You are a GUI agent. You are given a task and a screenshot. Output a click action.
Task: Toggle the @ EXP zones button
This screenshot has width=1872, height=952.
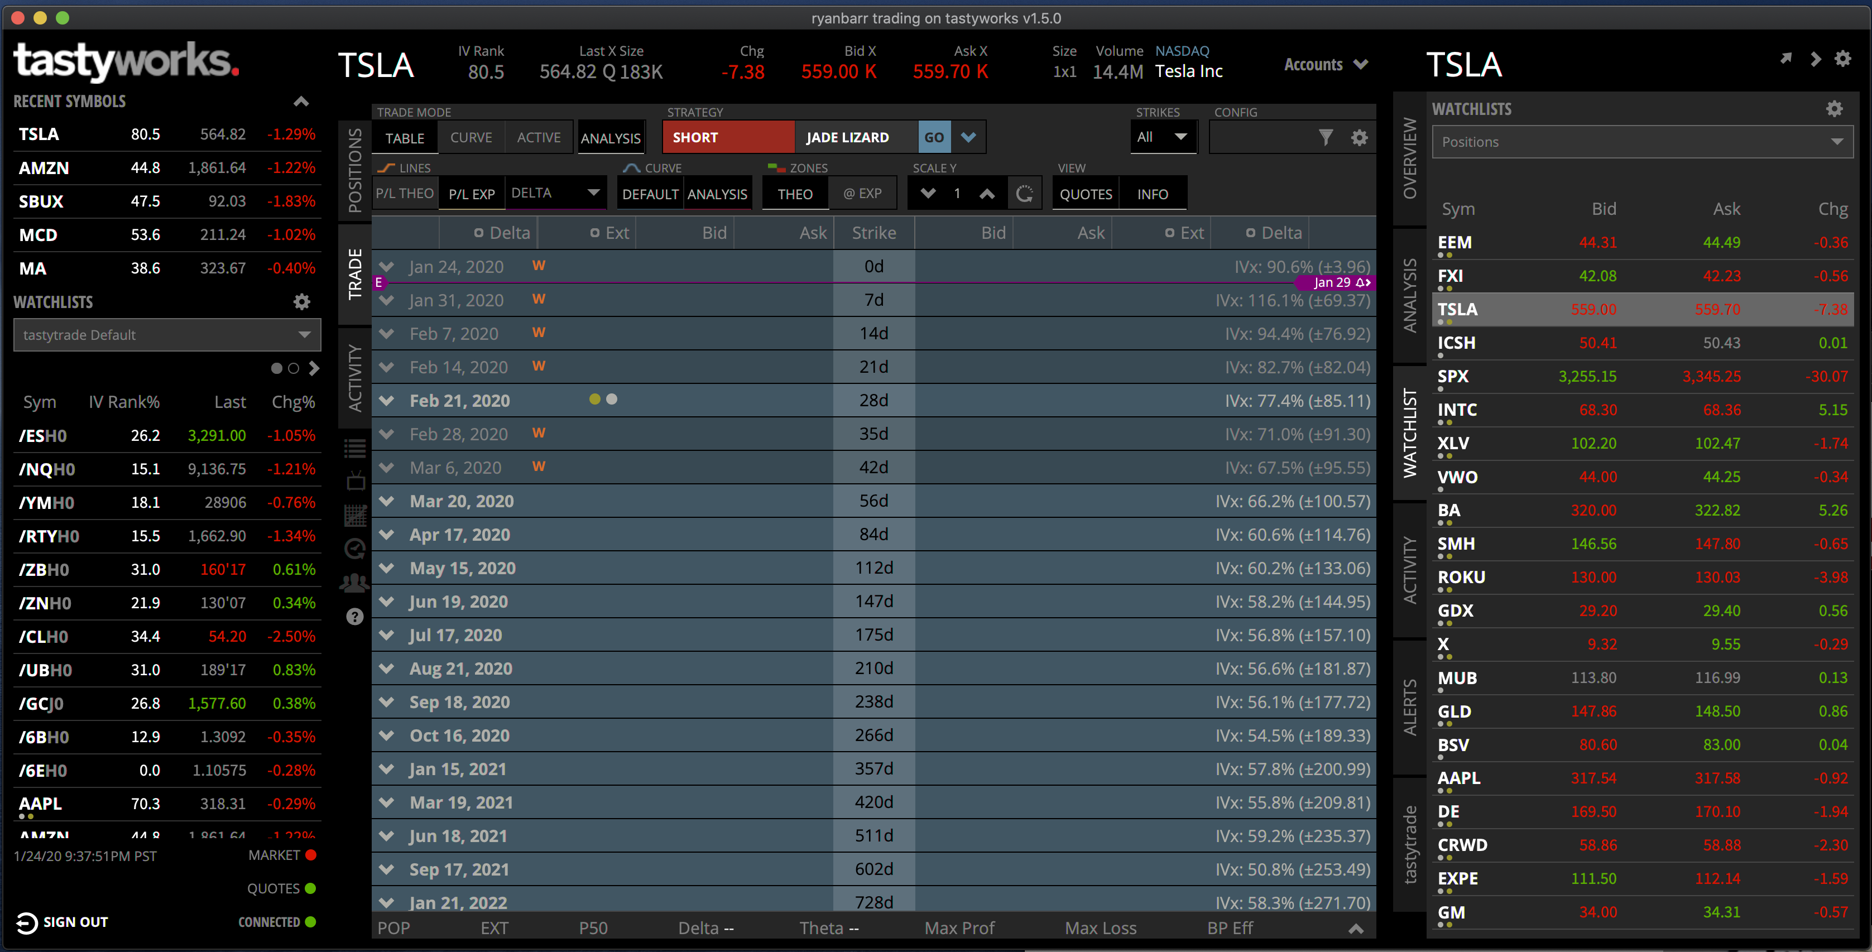tap(862, 194)
